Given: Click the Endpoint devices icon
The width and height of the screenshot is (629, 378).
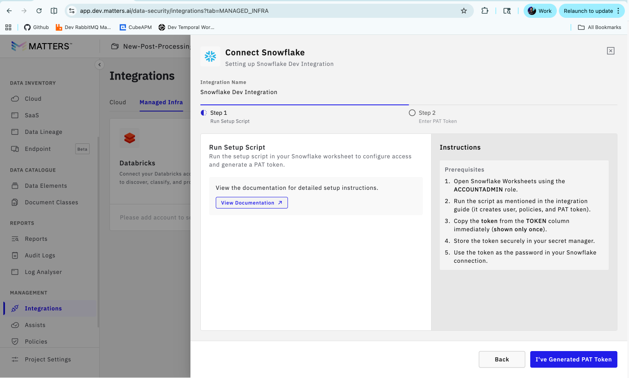Looking at the screenshot, I should click(15, 149).
